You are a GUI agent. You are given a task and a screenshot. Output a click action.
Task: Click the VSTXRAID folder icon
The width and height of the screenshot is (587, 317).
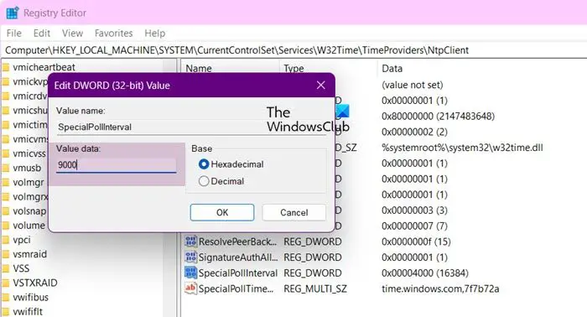6,283
